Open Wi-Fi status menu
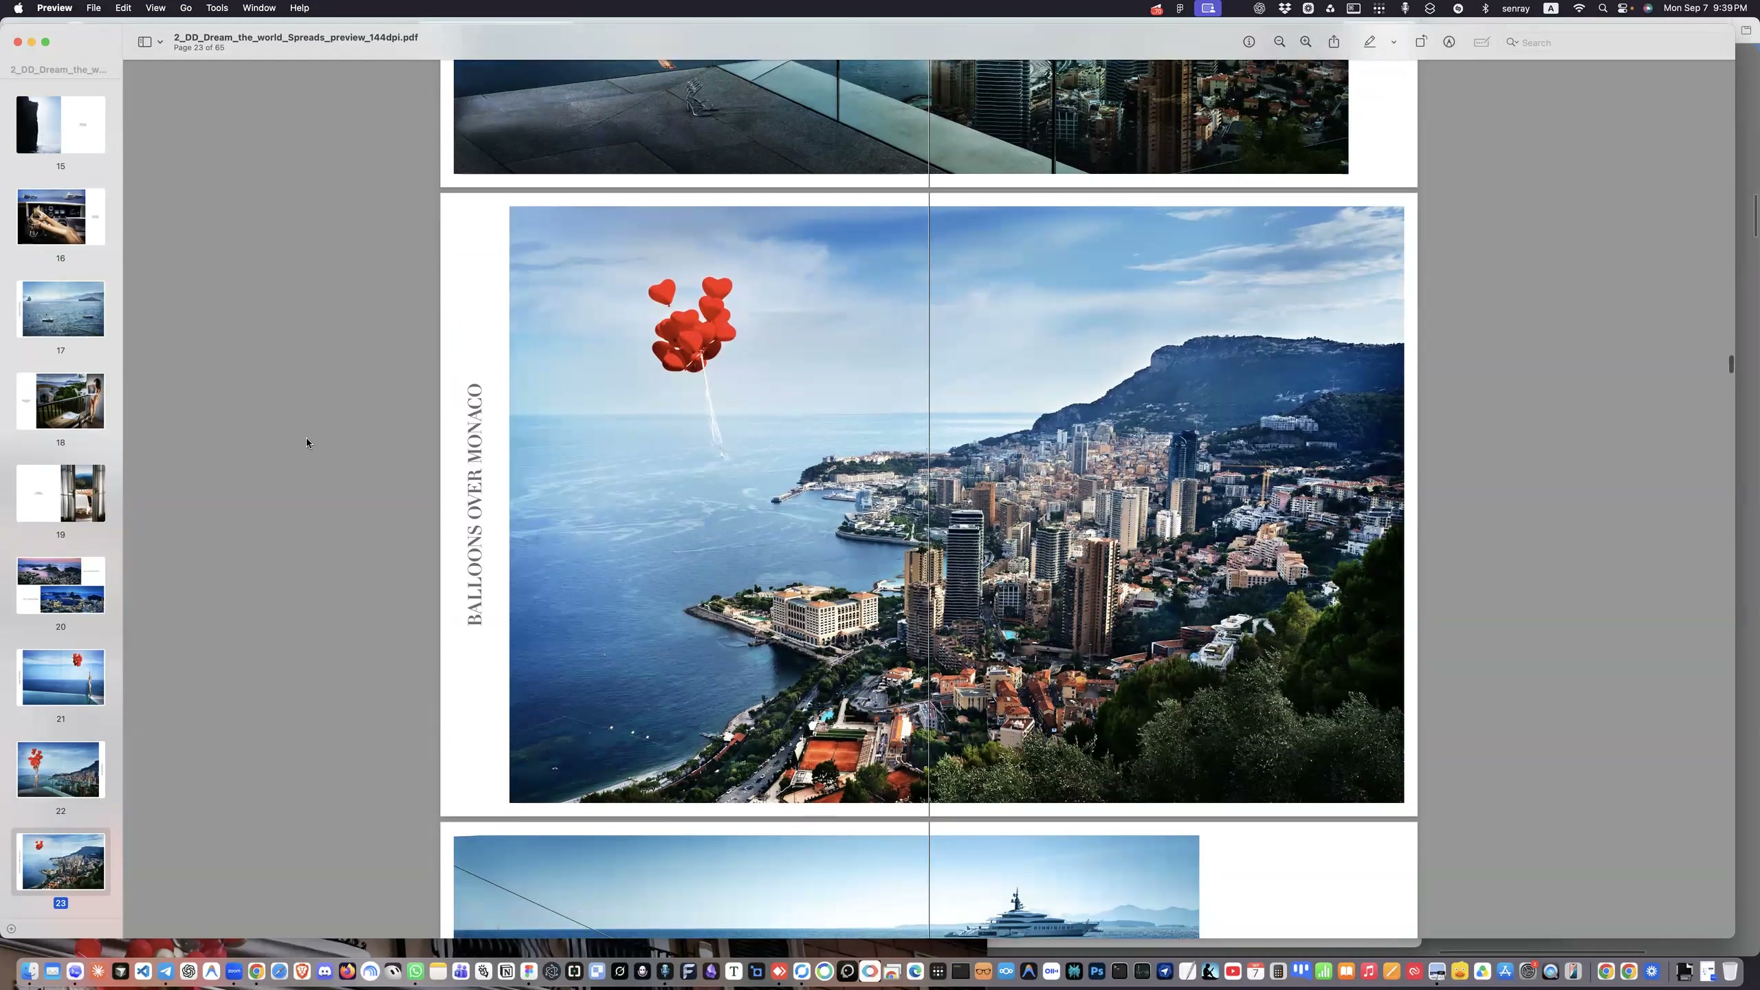The height and width of the screenshot is (990, 1760). 1579,8
